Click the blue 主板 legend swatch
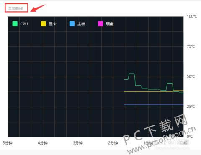The height and width of the screenshot is (155, 201). click(x=72, y=24)
